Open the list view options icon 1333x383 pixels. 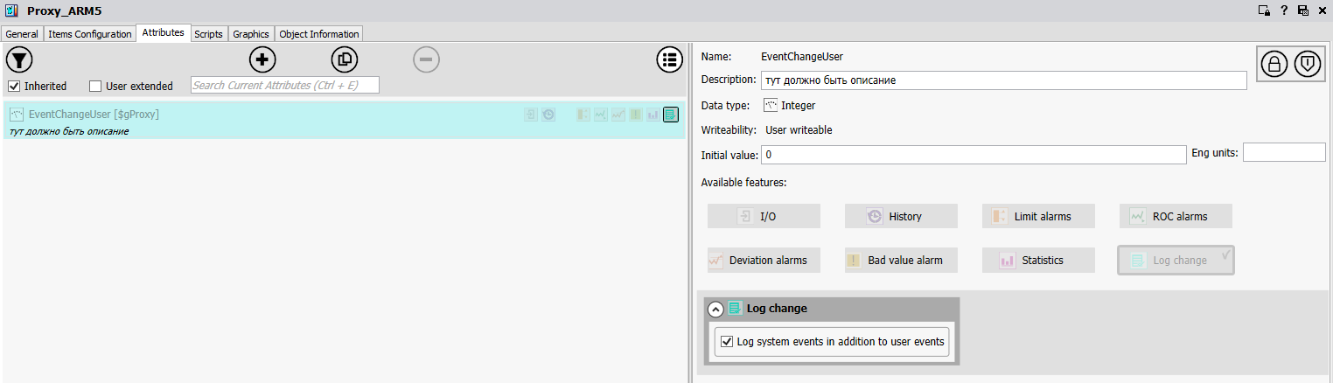coord(670,59)
